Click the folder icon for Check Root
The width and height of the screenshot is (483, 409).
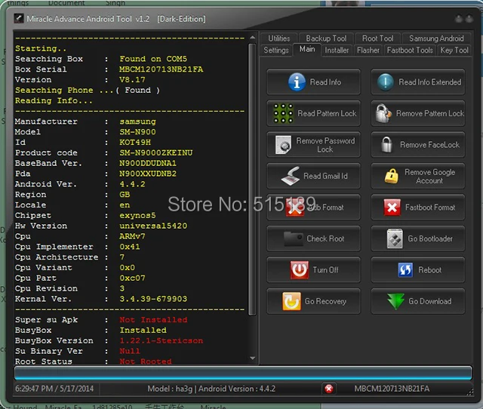pos(293,238)
